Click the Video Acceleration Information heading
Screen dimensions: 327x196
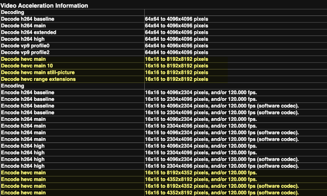[x=44, y=6]
